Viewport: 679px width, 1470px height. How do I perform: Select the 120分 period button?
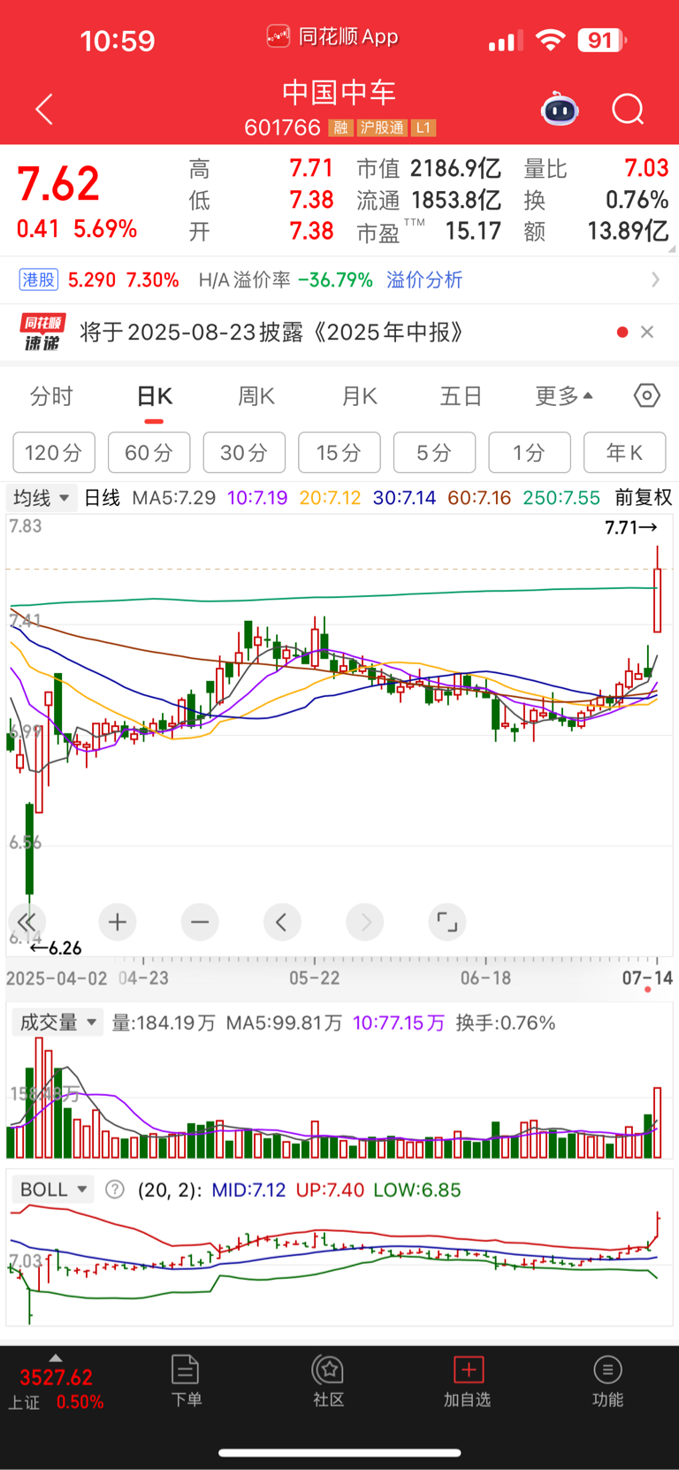click(53, 453)
